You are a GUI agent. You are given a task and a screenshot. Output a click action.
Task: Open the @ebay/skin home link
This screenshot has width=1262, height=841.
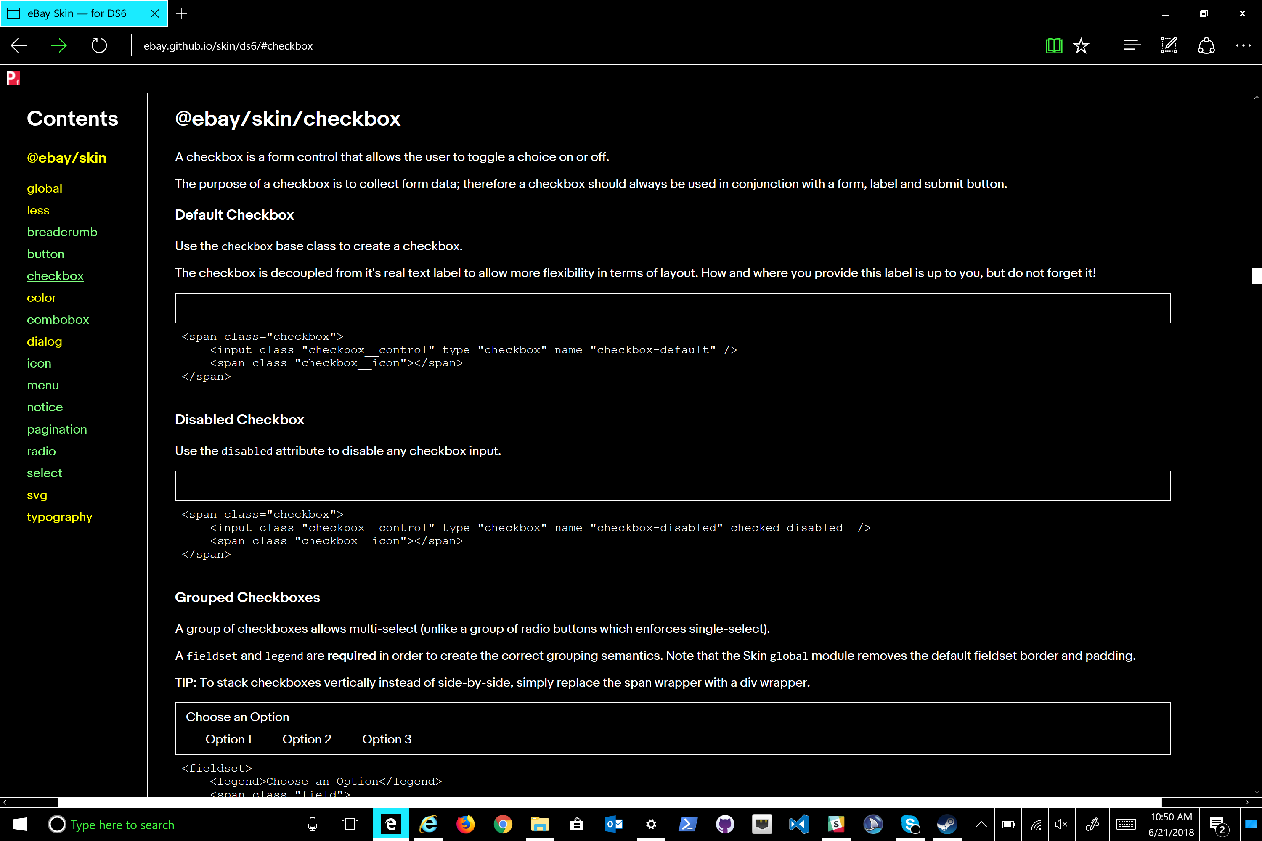66,157
